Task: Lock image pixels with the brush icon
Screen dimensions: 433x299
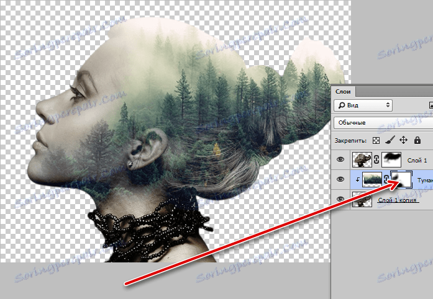Action: click(x=390, y=140)
